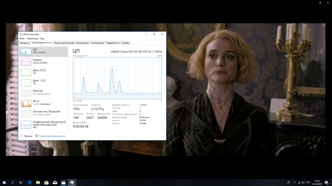This screenshot has width=332, height=186.
Task: Open the Параметры menu
Action: (x=33, y=38)
